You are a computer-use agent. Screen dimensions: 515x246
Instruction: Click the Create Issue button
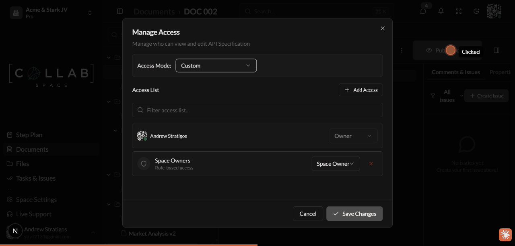pyautogui.click(x=486, y=96)
